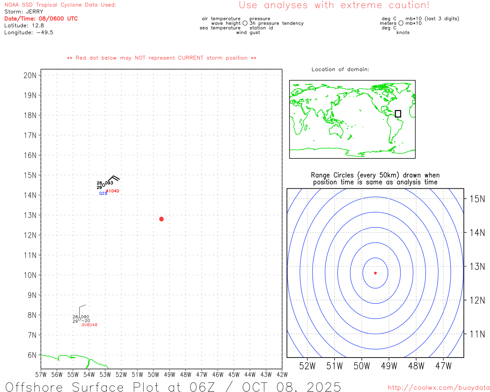The width and height of the screenshot is (490, 392).
Task: Click the black domain box on world map
Action: pyautogui.click(x=398, y=114)
